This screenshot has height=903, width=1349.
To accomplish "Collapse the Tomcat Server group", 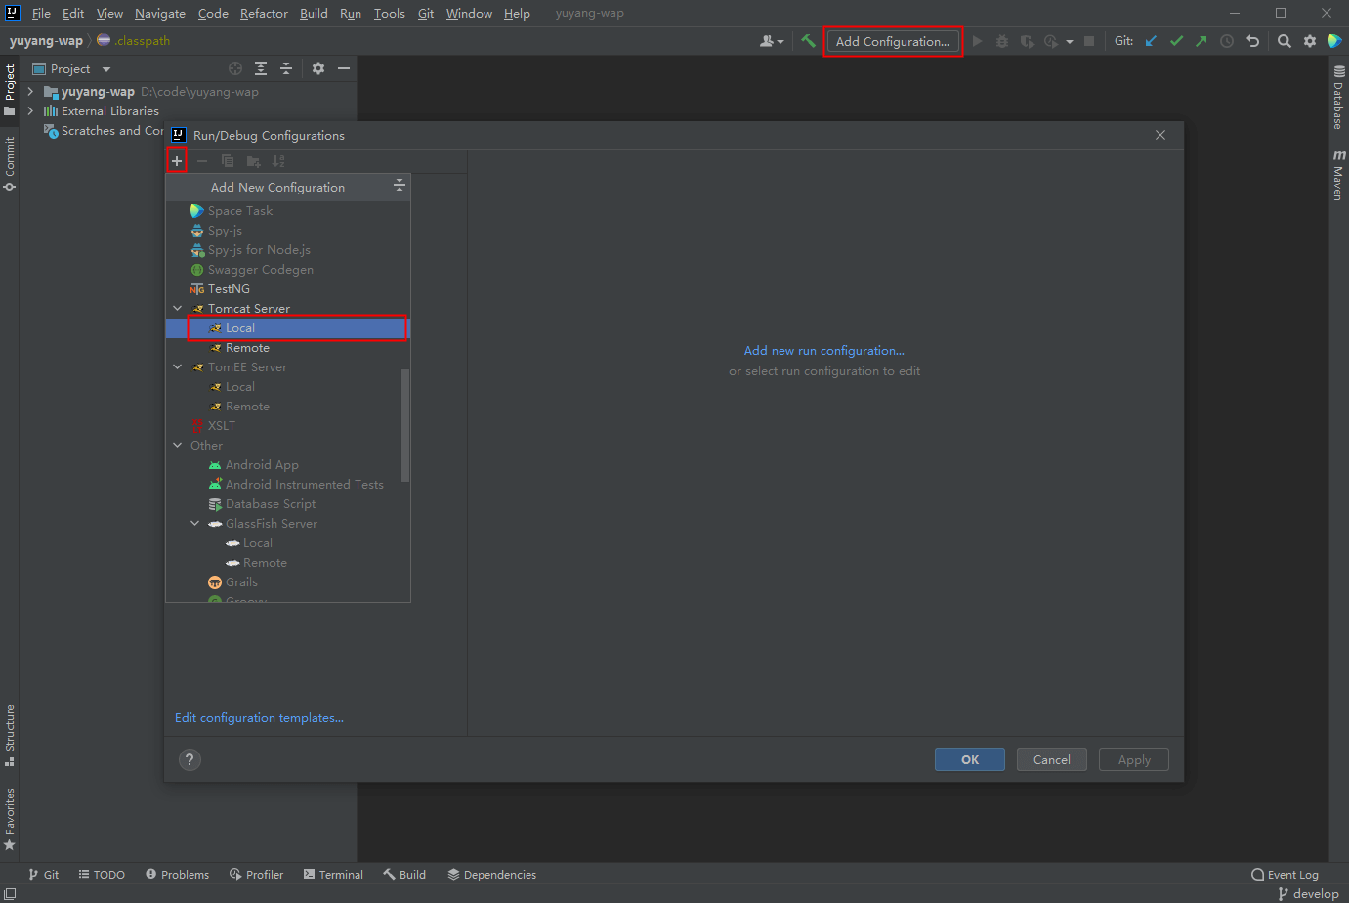I will pyautogui.click(x=178, y=309).
